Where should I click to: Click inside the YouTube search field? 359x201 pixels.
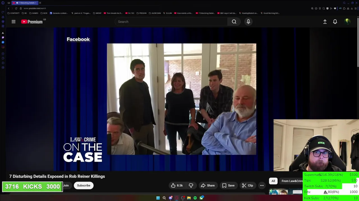pos(171,21)
